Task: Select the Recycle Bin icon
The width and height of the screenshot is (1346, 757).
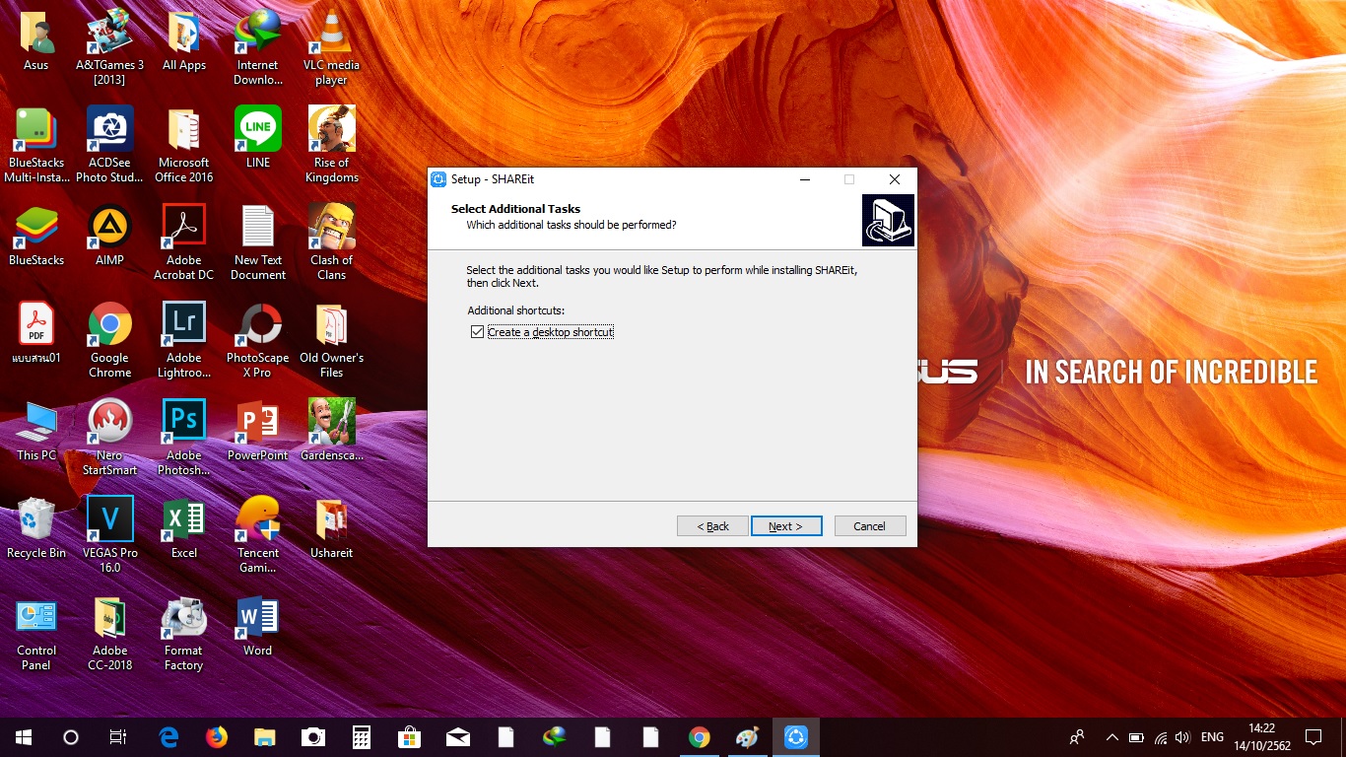Action: 36,528
